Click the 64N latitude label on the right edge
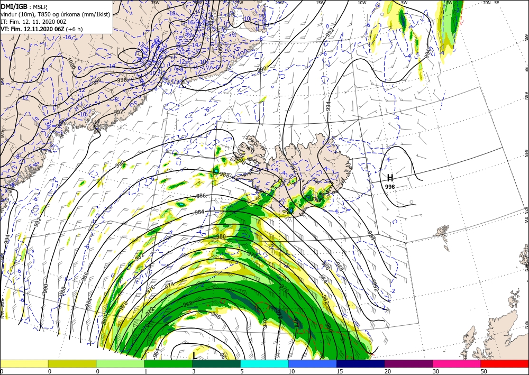Viewport: 529px width, 375px height. coord(526,153)
